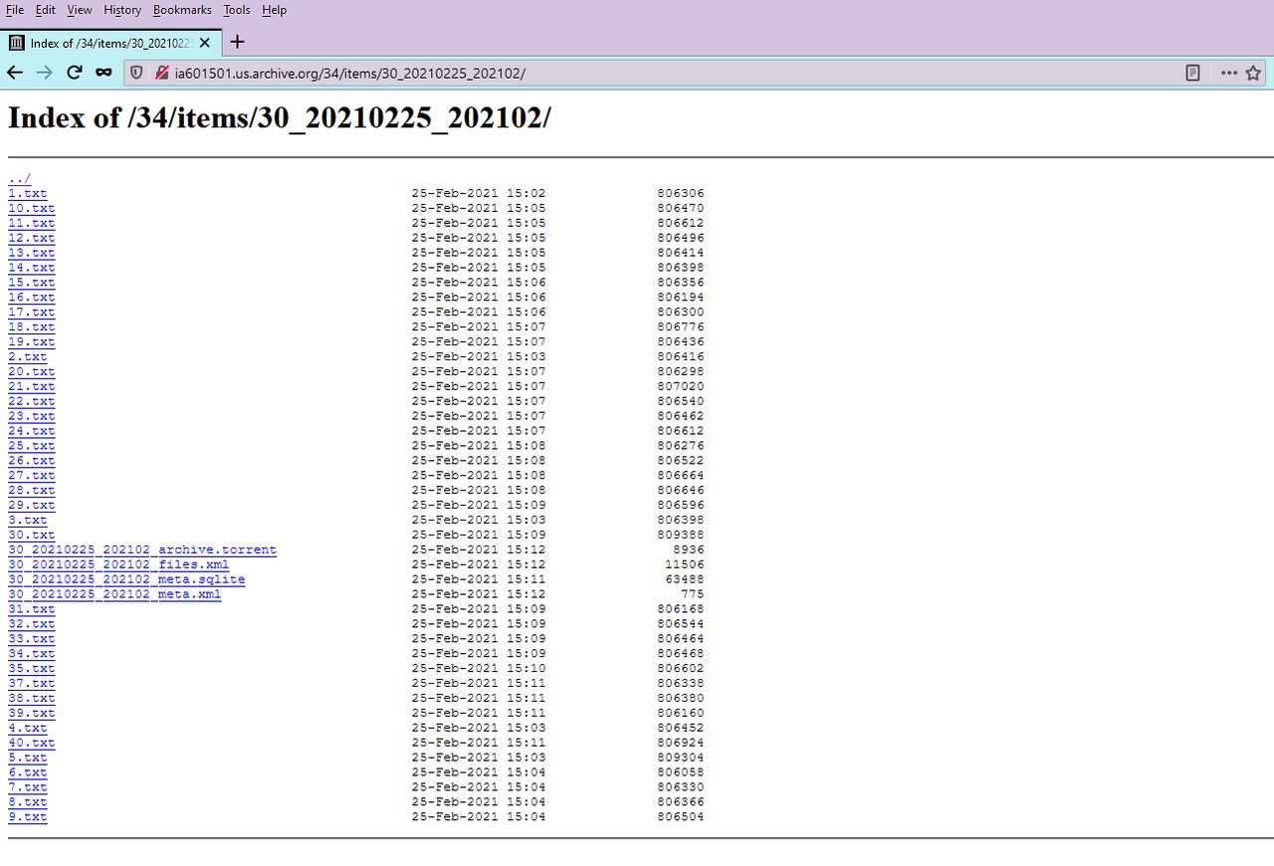1274x866 pixels.
Task: Open the page actions three-dot menu
Action: [x=1229, y=73]
